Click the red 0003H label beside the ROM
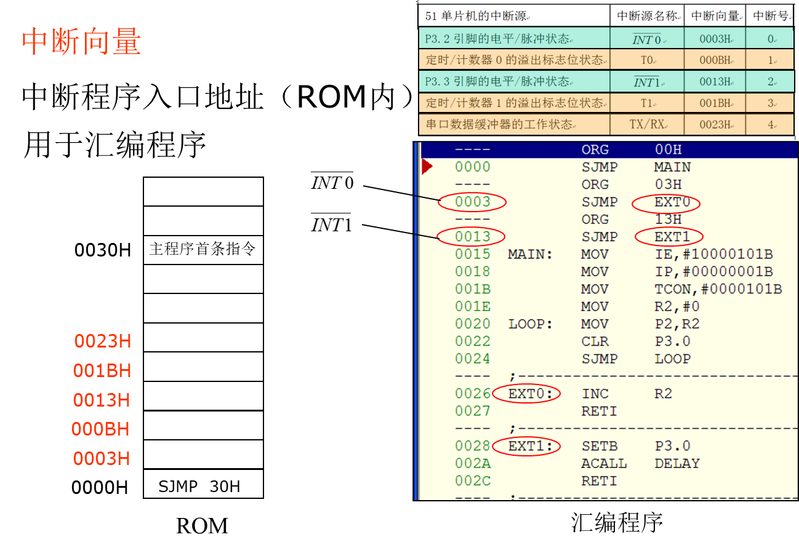This screenshot has height=553, width=799. 102,458
